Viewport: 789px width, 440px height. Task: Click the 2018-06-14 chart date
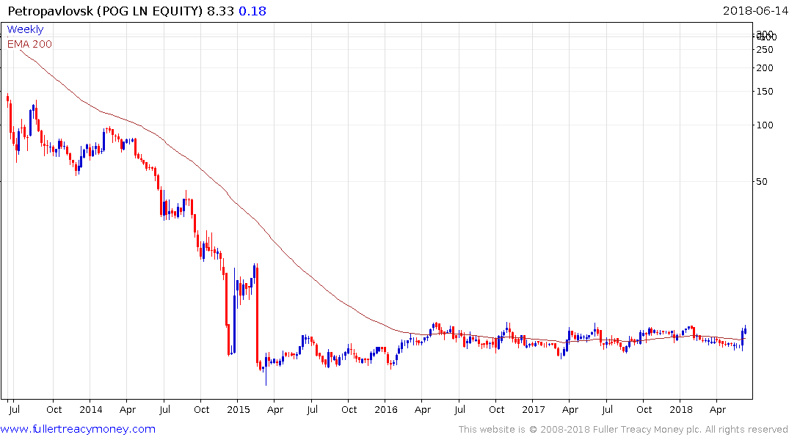755,11
